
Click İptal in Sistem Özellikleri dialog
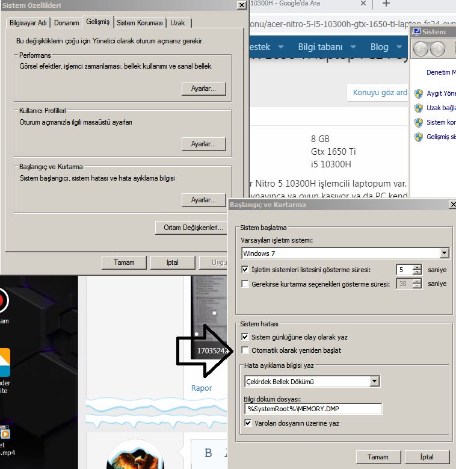(x=173, y=262)
